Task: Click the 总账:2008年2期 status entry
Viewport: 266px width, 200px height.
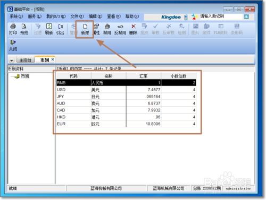Action: [x=207, y=188]
